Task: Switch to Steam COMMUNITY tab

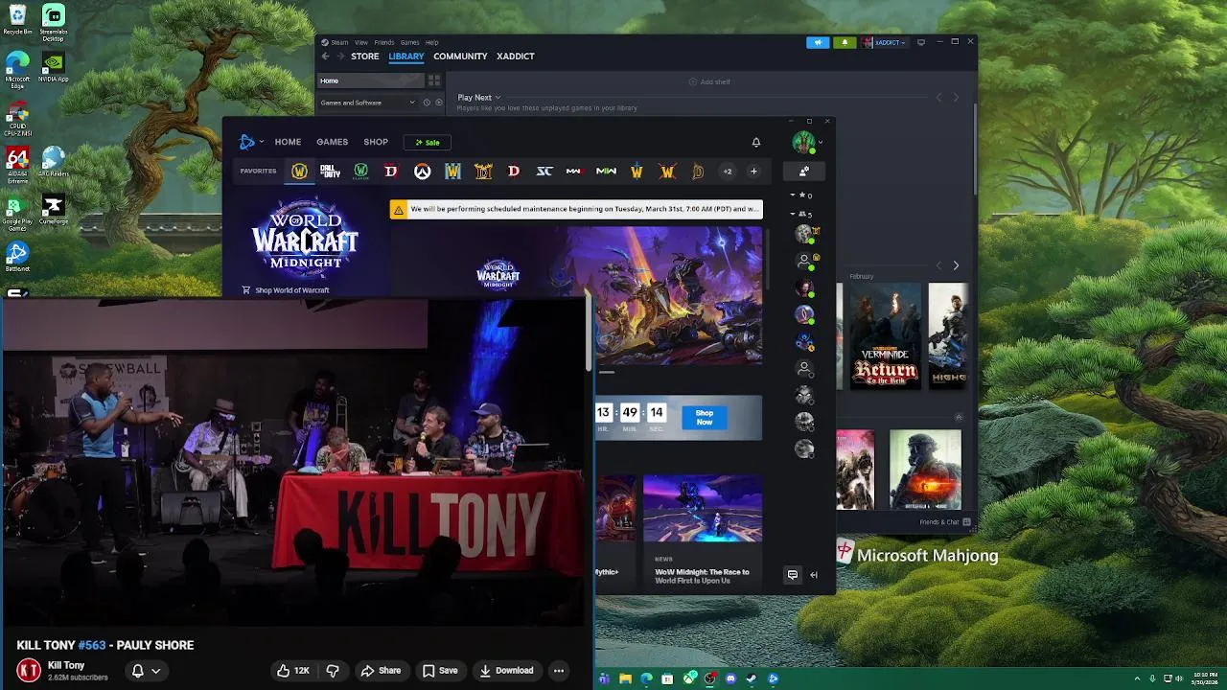Action: pos(460,57)
